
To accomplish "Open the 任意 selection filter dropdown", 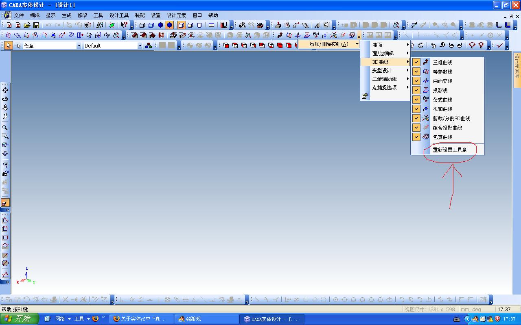I will pyautogui.click(x=79, y=46).
